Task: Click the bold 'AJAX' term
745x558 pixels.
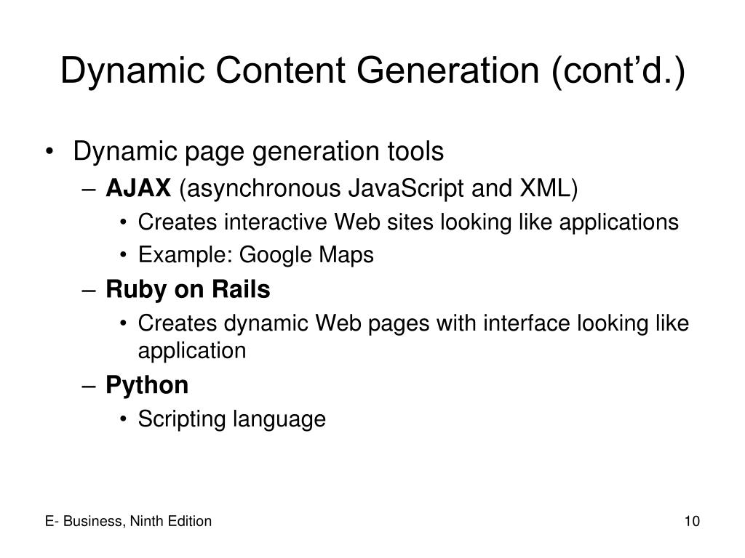Action: pyautogui.click(x=138, y=188)
